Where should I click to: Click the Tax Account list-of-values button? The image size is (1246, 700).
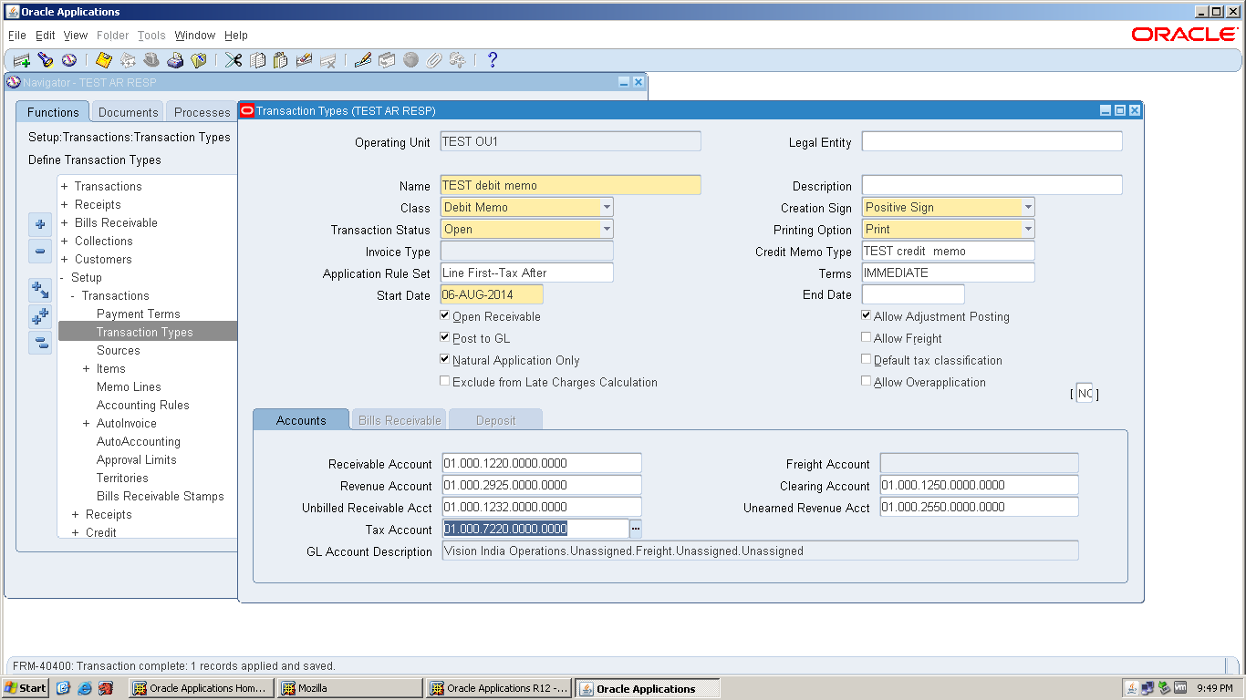(x=636, y=529)
